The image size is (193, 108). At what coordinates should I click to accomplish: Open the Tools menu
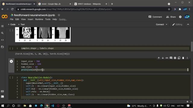pos(48,19)
